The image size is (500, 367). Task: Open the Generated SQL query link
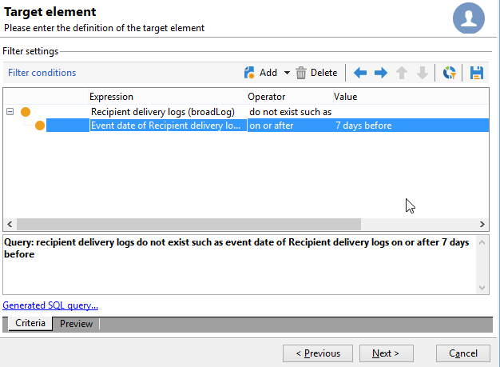click(x=50, y=305)
